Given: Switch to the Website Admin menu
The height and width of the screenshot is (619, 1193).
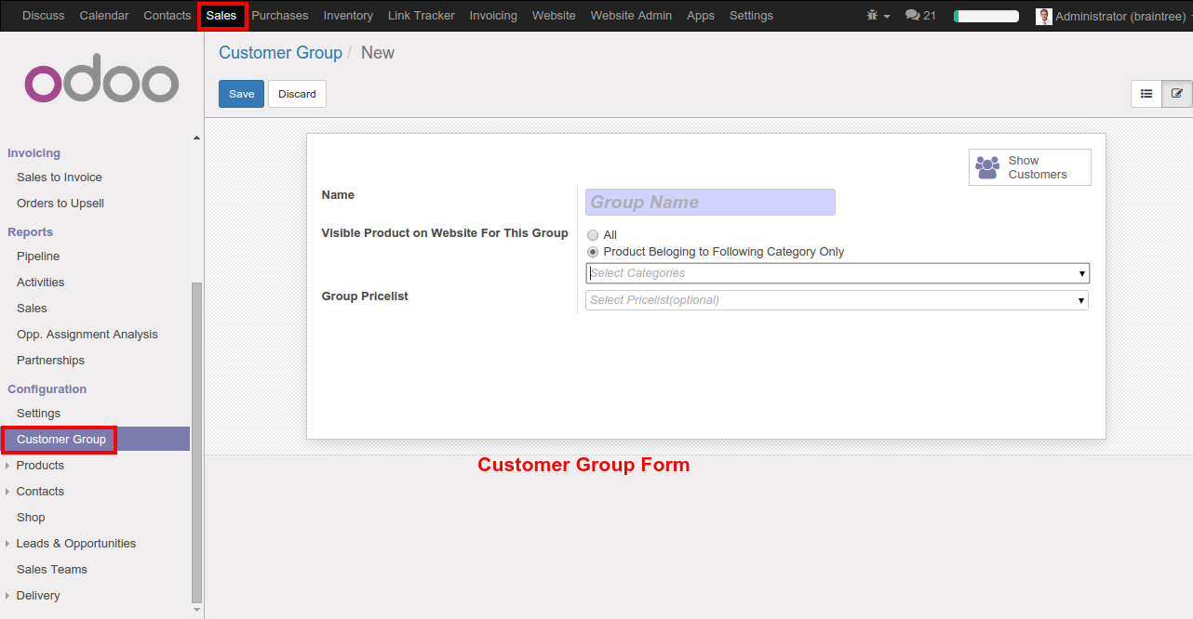Looking at the screenshot, I should [631, 15].
